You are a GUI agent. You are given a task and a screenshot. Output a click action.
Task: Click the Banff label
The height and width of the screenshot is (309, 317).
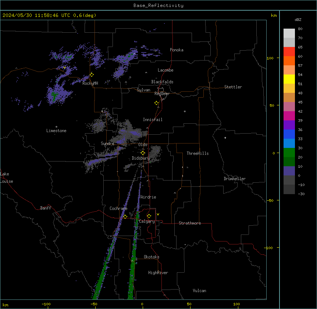tap(46, 208)
